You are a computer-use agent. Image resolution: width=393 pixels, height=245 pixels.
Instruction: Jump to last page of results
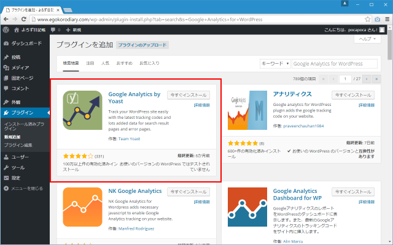(376, 79)
